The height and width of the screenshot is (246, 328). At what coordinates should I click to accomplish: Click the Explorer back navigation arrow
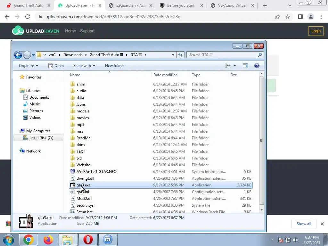point(18,55)
